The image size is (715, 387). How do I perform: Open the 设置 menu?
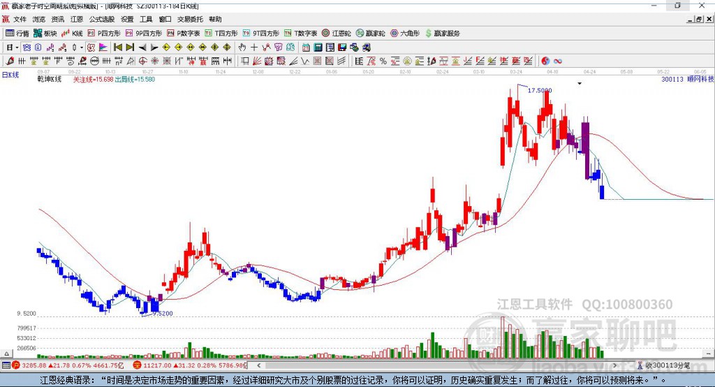127,19
